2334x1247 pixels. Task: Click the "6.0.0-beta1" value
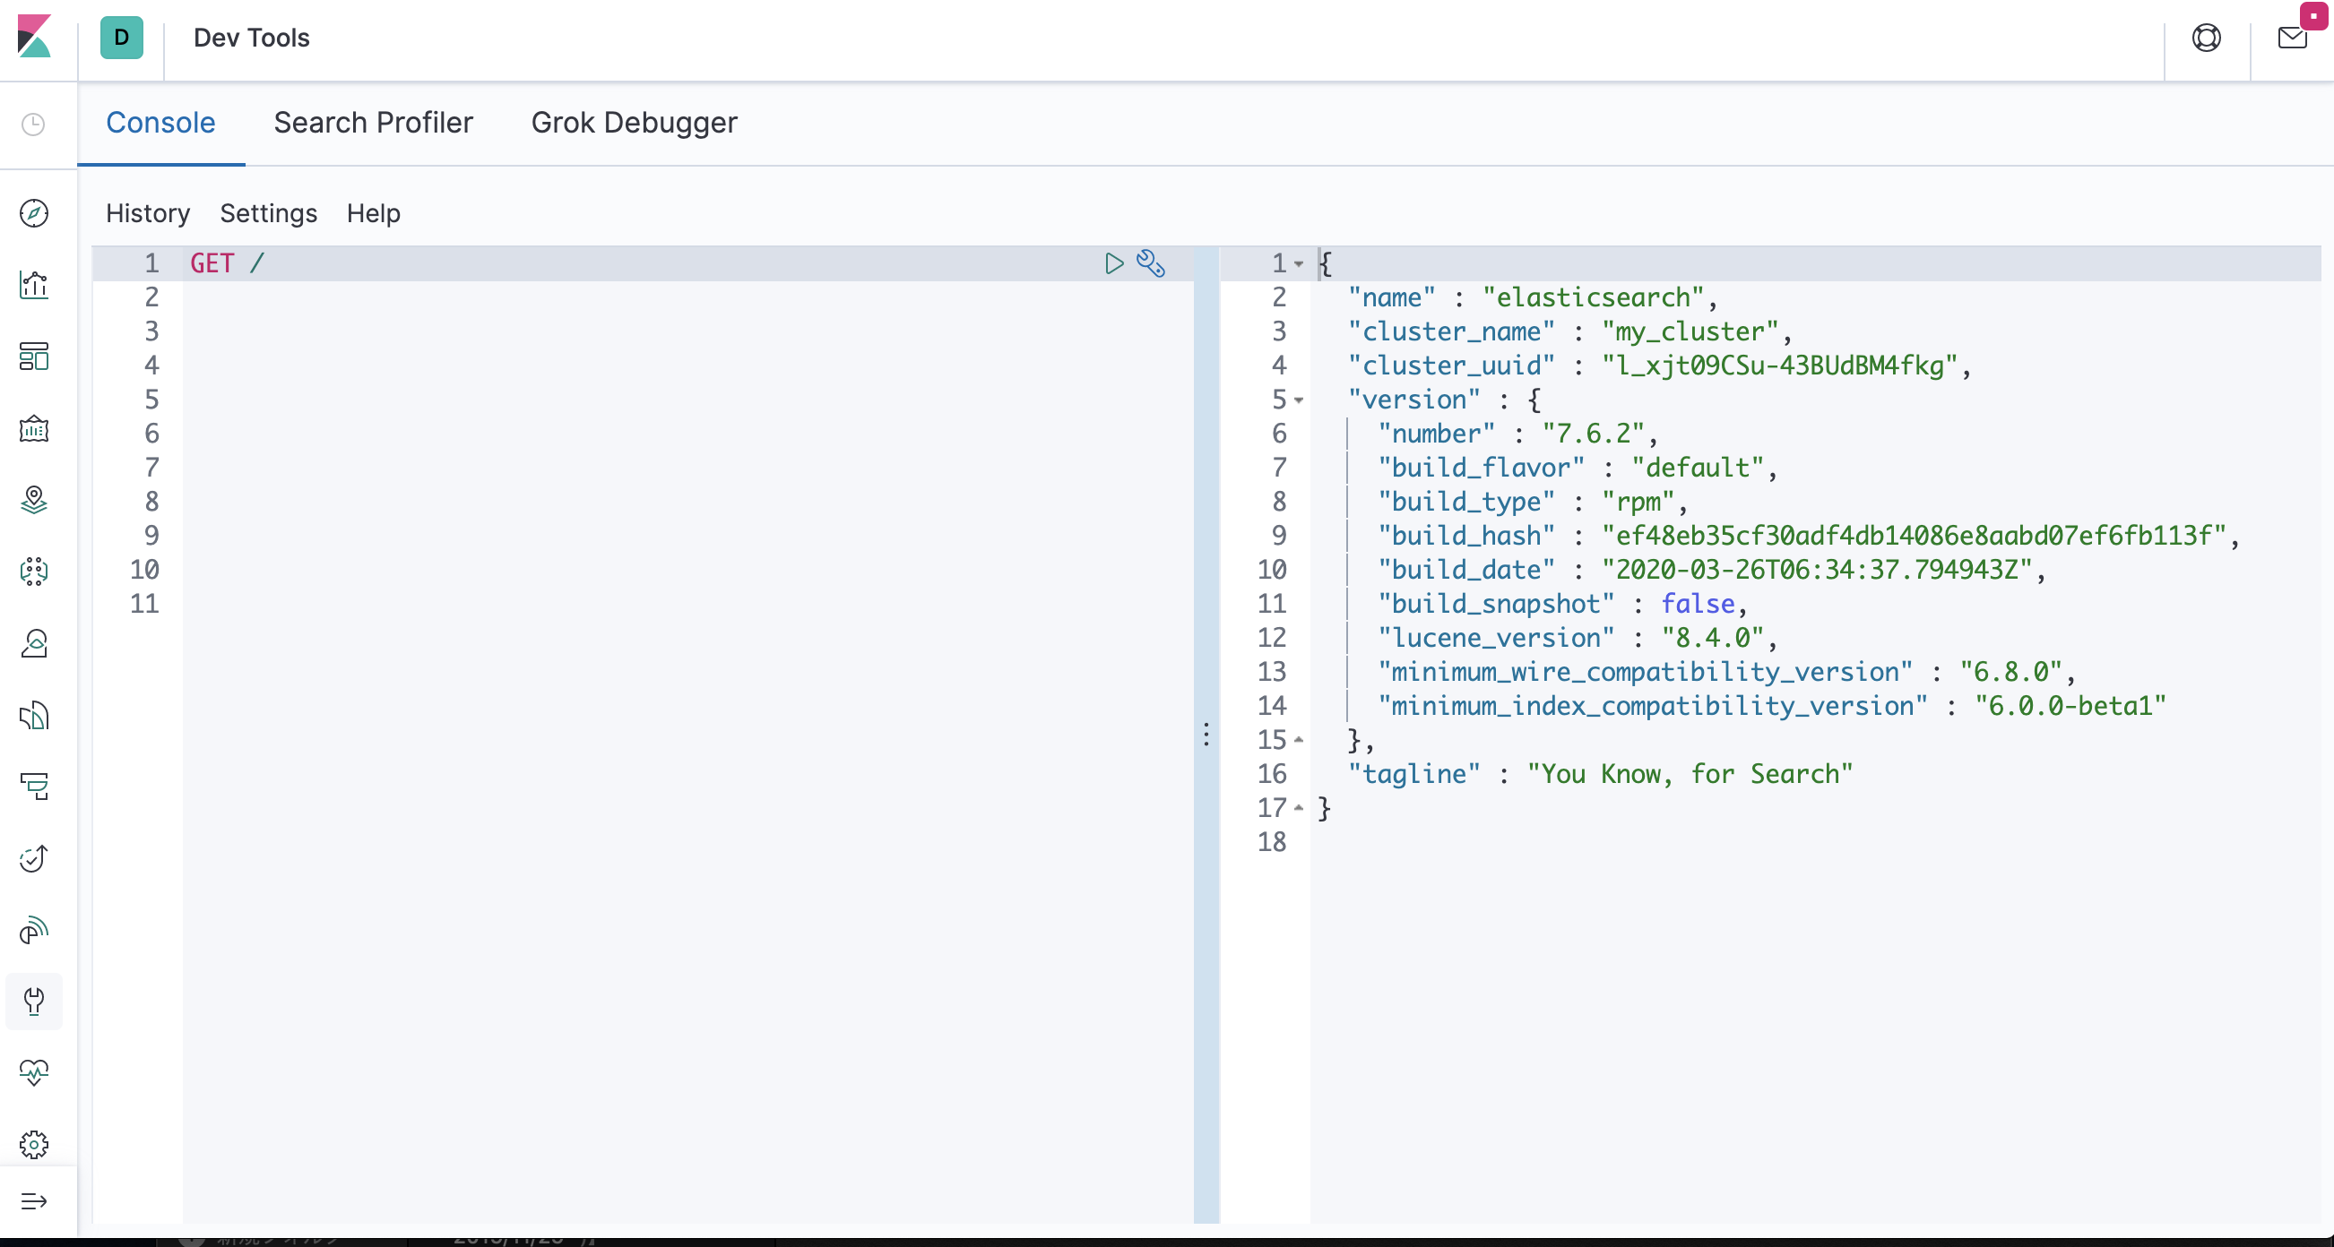click(2070, 706)
